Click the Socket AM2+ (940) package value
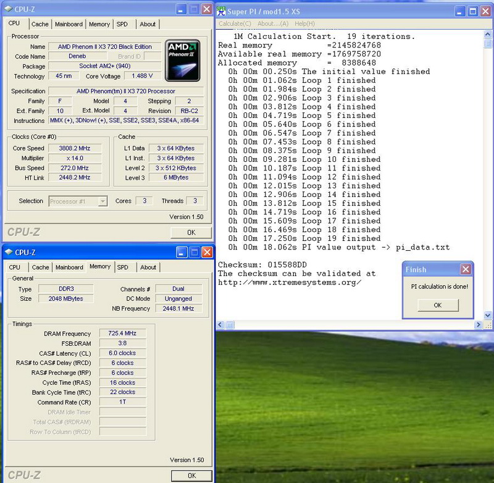Viewport: 494px width, 483px height. [104, 66]
